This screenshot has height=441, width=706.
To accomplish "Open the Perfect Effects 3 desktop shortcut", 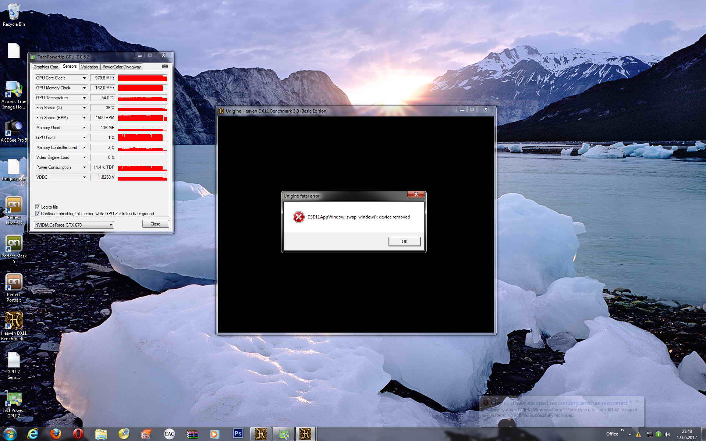I will 14,211.
